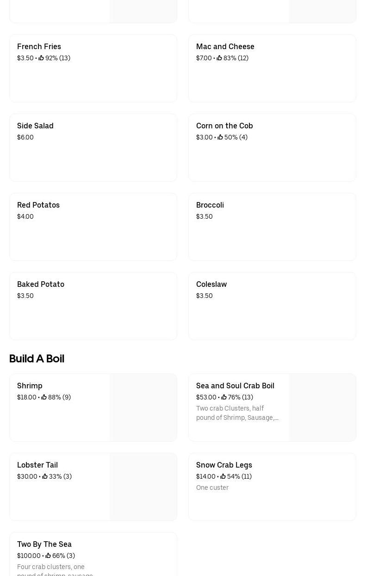Click the Two By The Sea thumbs-up icon
Viewport: 372px width, 576px height.
tap(48, 556)
